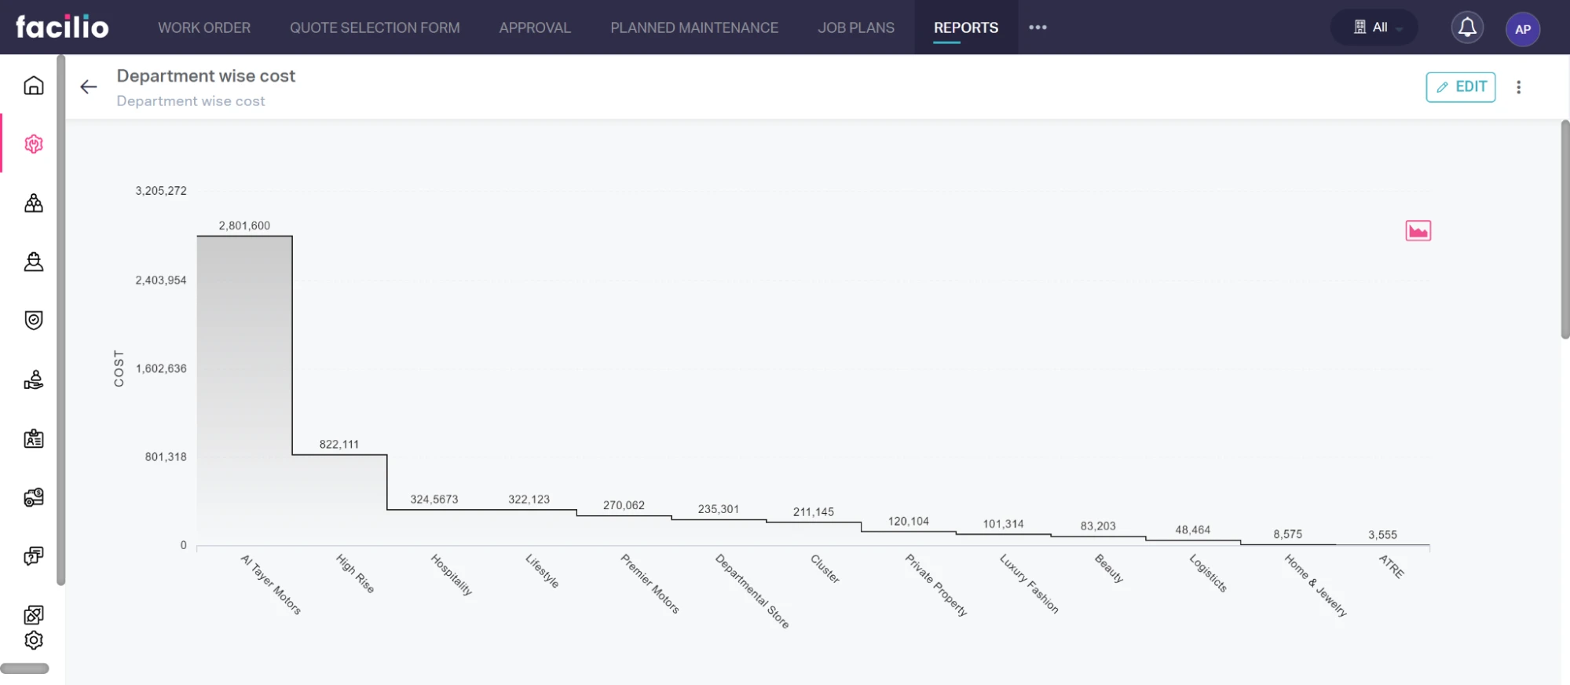Open the shield icon in sidebar
1570x685 pixels.
click(33, 320)
